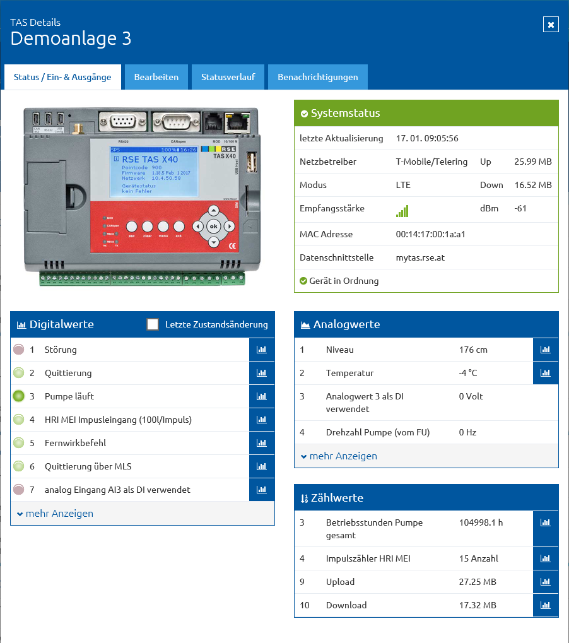Click the Störung status indicator
Image resolution: width=569 pixels, height=643 pixels.
pos(18,350)
